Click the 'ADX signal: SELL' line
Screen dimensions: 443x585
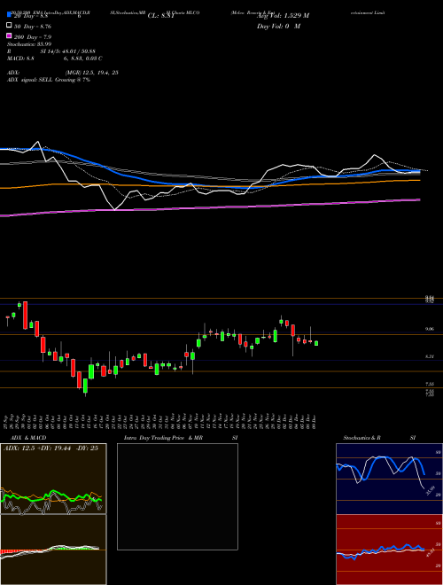click(49, 80)
